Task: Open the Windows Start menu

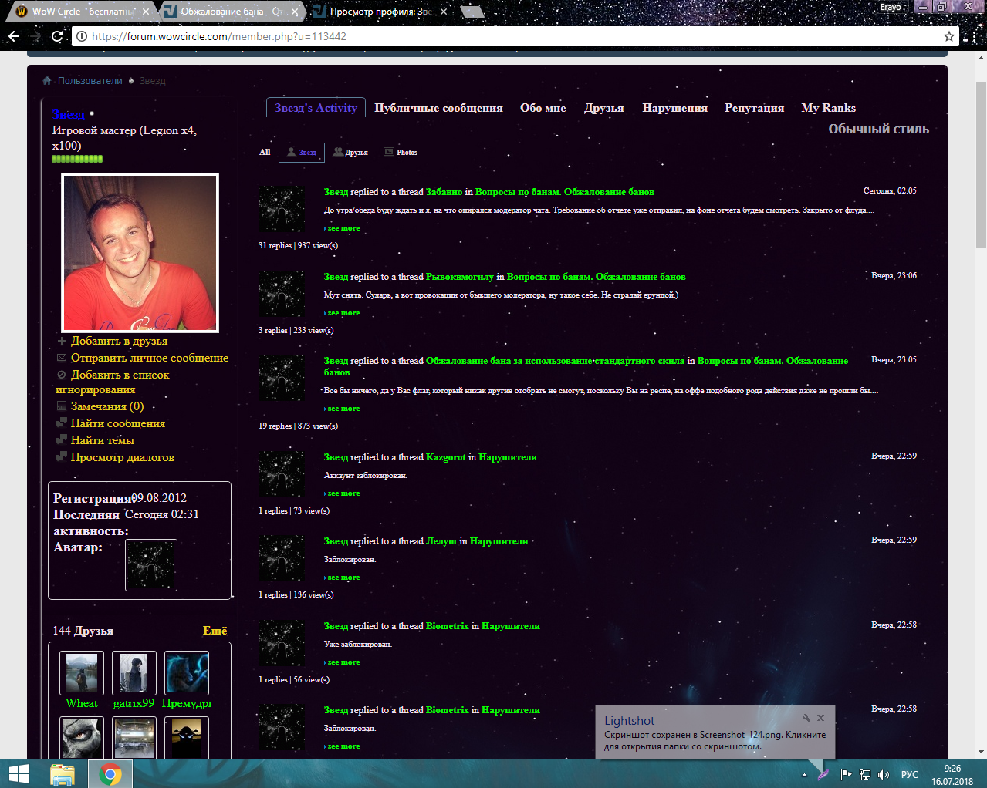Action: click(x=19, y=773)
